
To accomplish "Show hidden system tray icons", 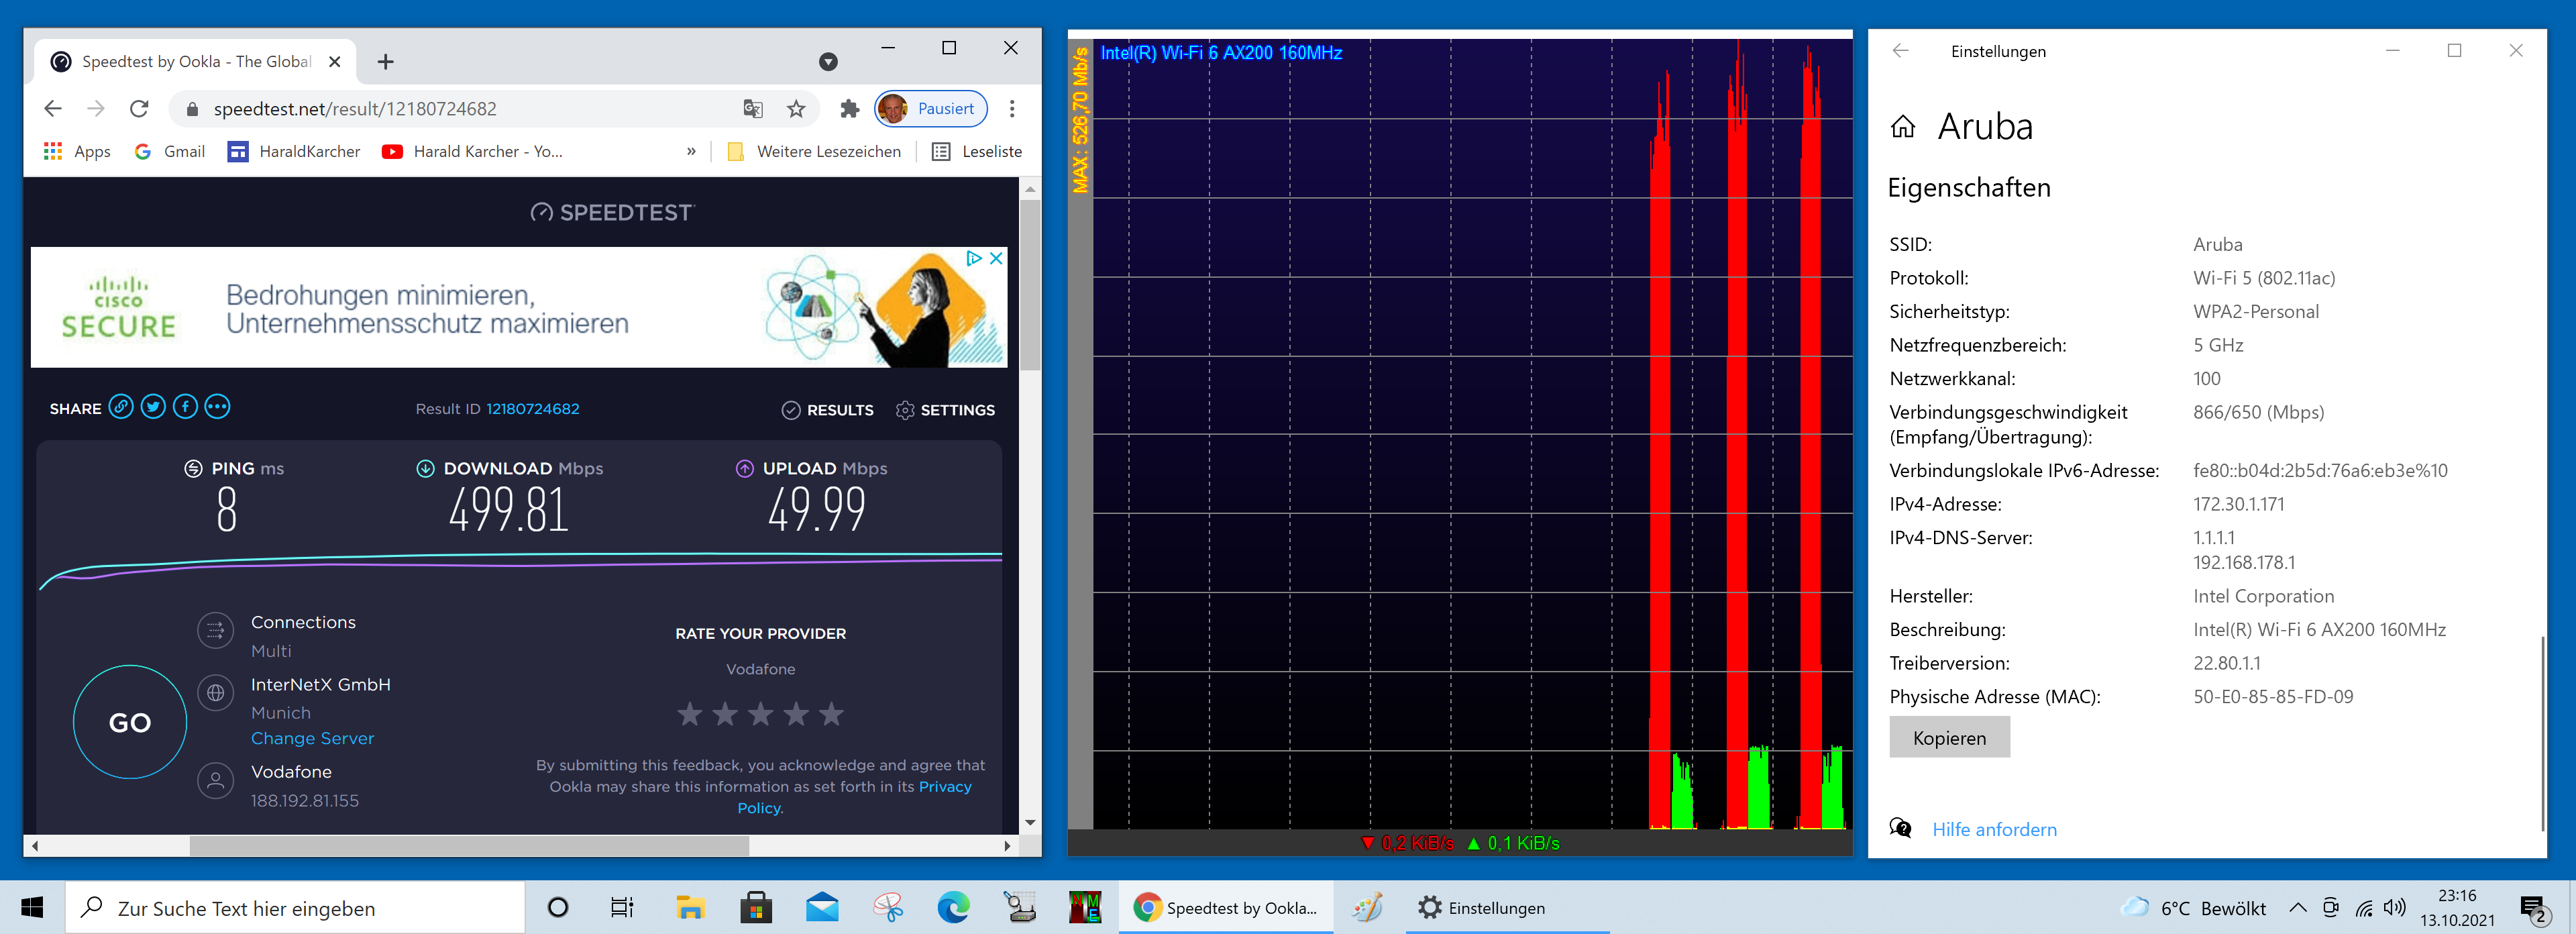I will [x=2297, y=908].
